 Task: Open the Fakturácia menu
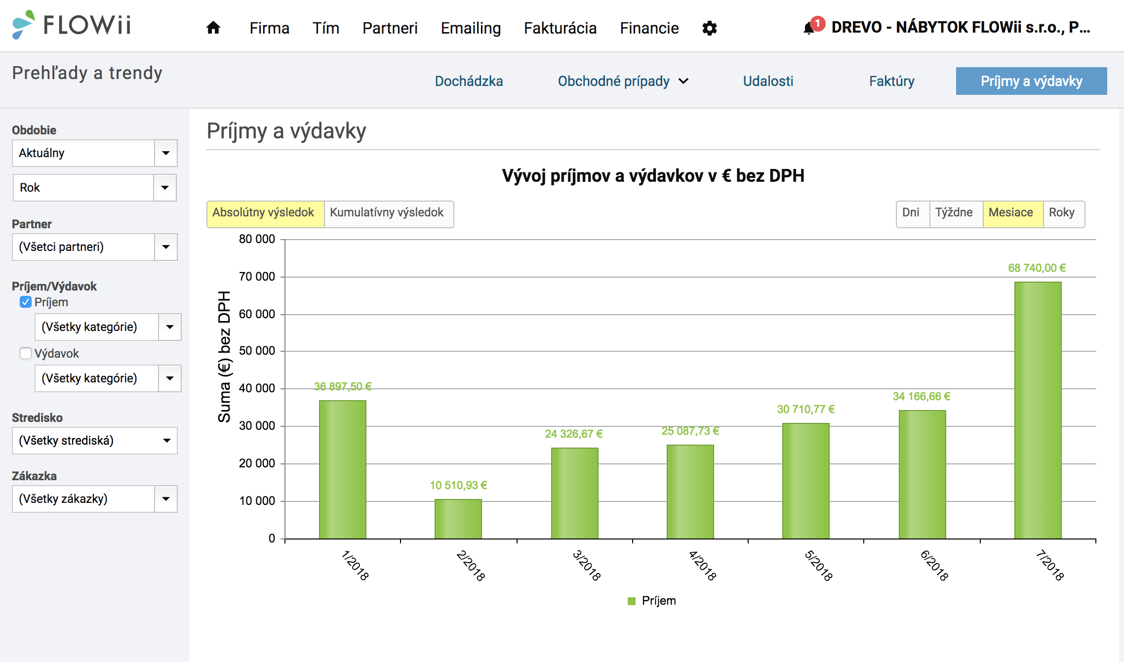[560, 28]
